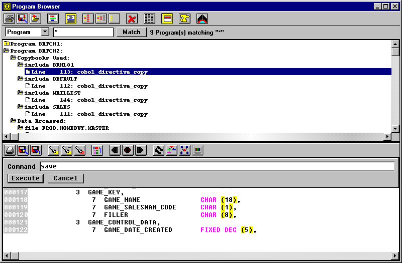Screen dimensions: 402x263
Task: Click the left-pointing arrow navigation icon
Action: [x=115, y=150]
